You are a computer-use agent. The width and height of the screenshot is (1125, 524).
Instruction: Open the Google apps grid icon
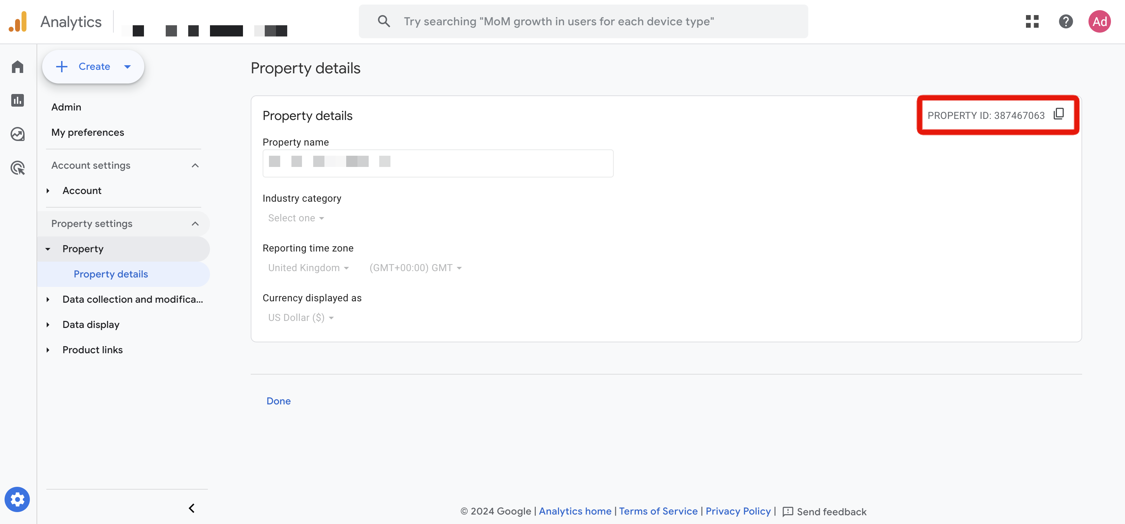1032,21
